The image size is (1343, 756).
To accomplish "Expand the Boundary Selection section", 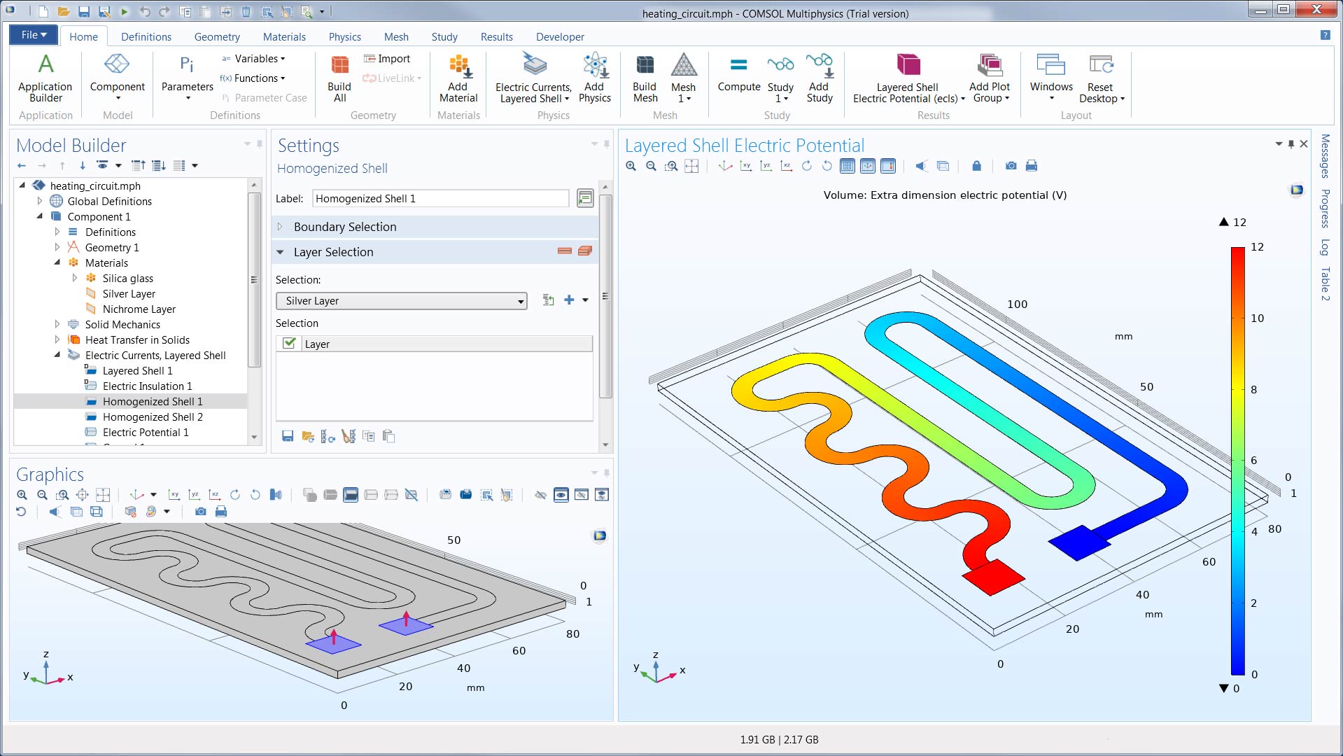I will pos(281,227).
